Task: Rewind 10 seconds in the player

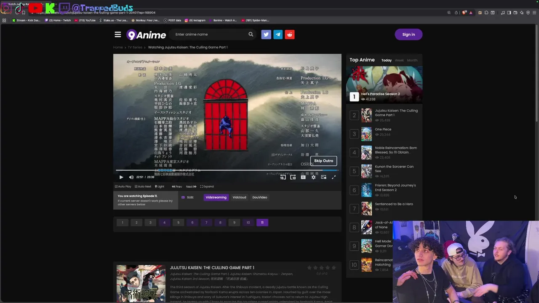Action: 283,177
